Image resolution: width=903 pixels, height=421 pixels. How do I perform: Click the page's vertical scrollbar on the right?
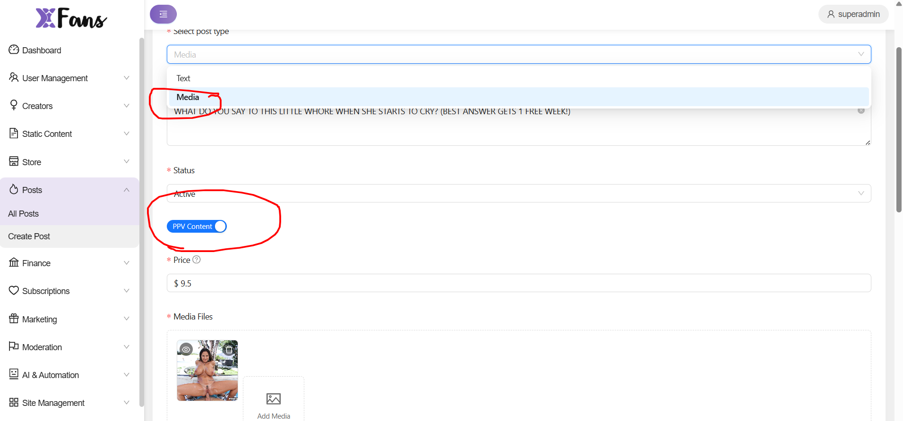(899, 130)
